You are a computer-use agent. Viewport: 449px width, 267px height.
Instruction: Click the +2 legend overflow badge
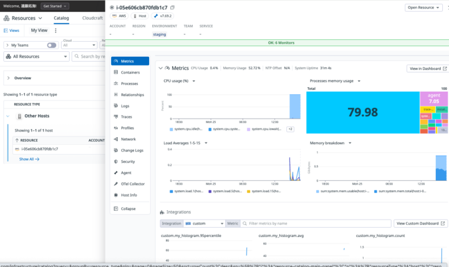[x=290, y=129]
